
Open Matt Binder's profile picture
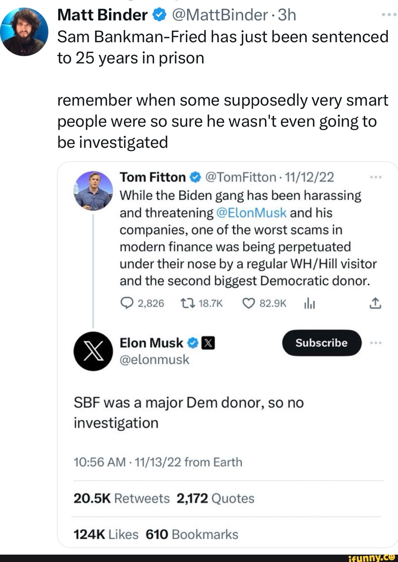point(24,32)
